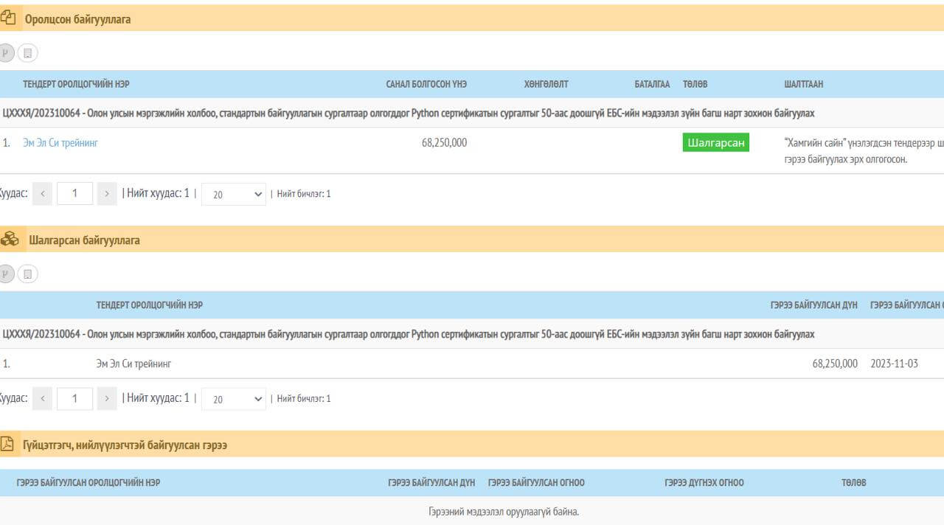Open the Эм Эл Си трейнинг participant link

point(60,143)
